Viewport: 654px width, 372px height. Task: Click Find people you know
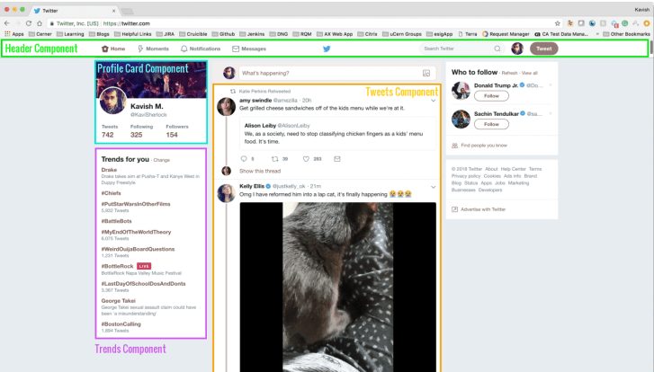coord(484,146)
